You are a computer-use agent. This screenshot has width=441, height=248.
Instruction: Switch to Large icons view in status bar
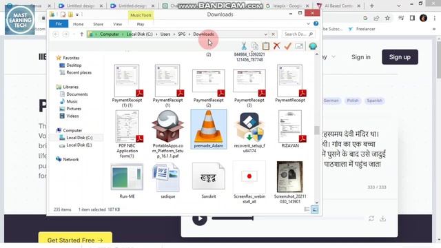coord(315,209)
